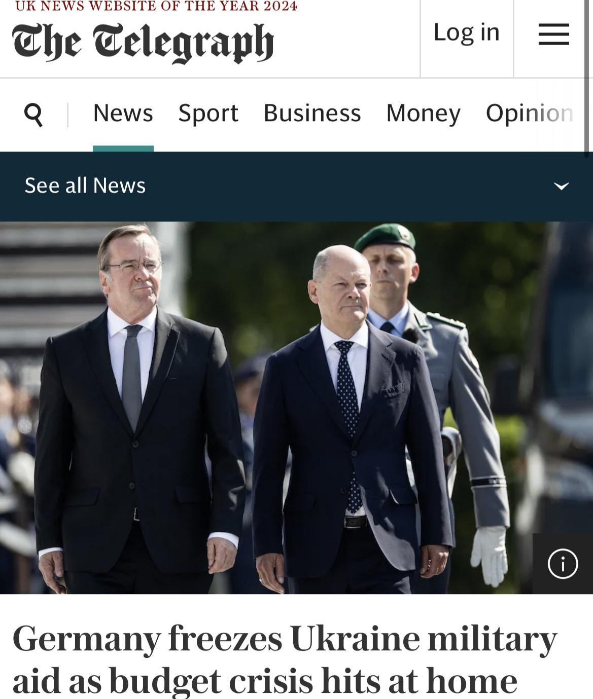Open search with the magnifier icon

click(33, 114)
